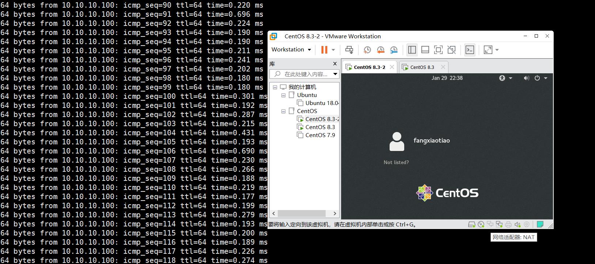
Task: Click the greyed circular device status icon
Action: tap(527, 224)
